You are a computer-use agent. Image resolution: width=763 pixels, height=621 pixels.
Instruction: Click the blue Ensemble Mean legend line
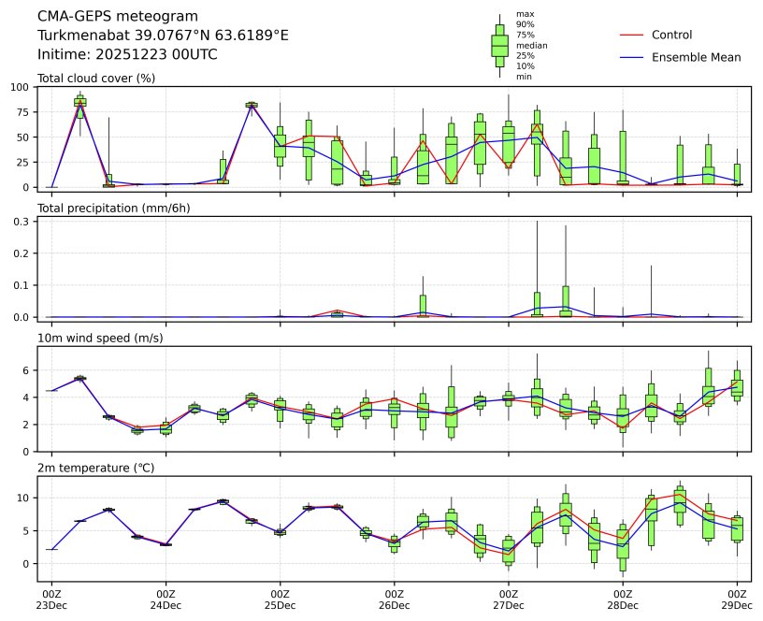pyautogui.click(x=632, y=57)
